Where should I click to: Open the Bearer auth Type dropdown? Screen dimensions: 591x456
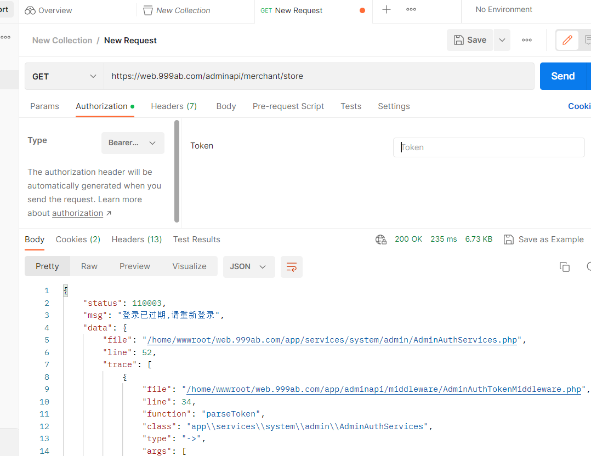click(x=133, y=143)
